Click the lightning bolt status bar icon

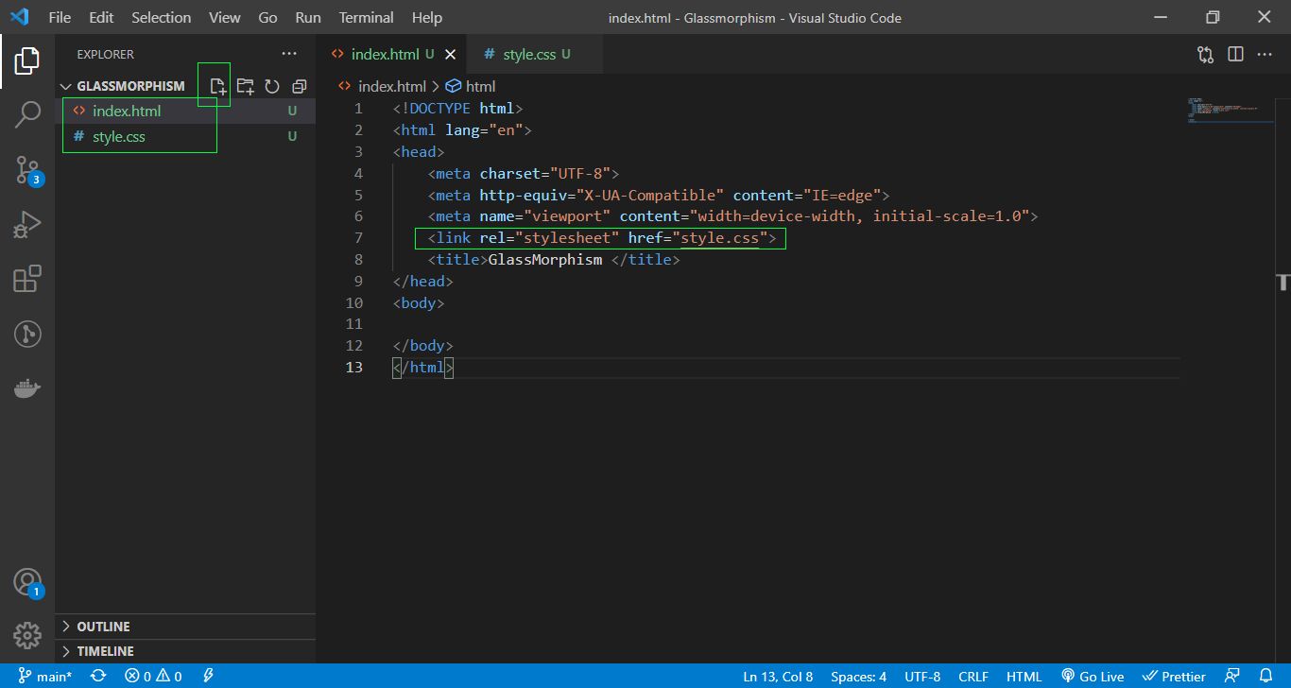click(x=209, y=676)
